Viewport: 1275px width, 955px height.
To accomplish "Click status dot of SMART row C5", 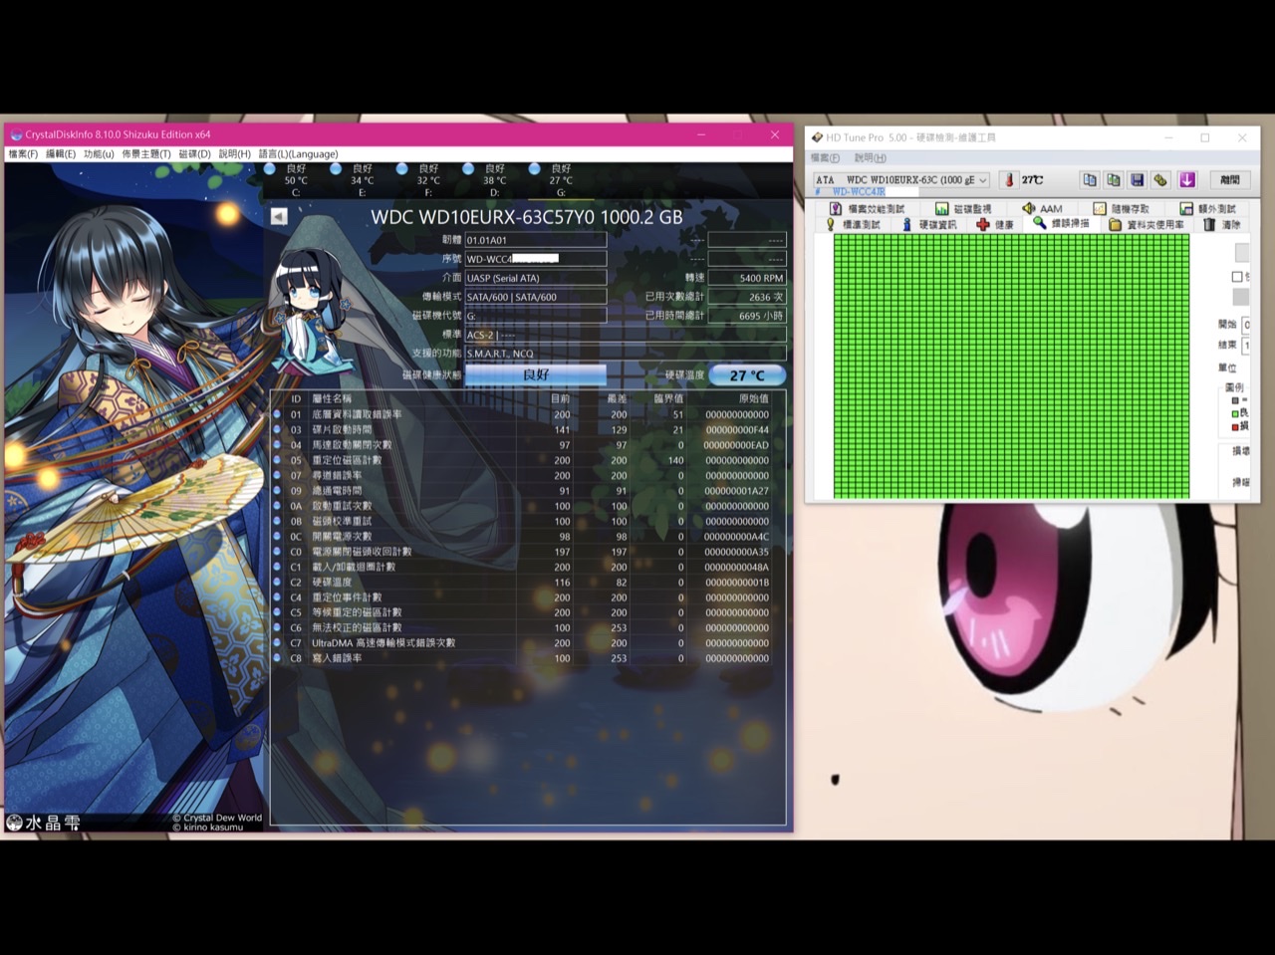I will pyautogui.click(x=277, y=612).
